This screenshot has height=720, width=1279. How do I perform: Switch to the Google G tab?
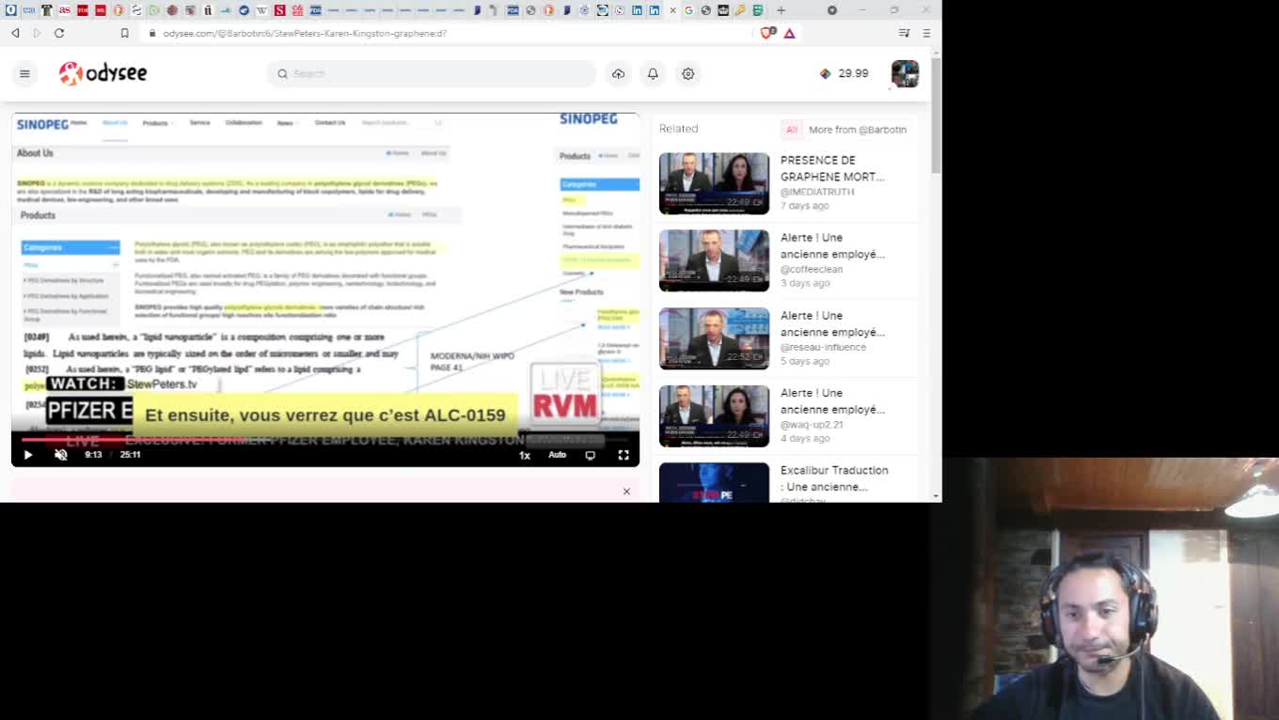(688, 10)
